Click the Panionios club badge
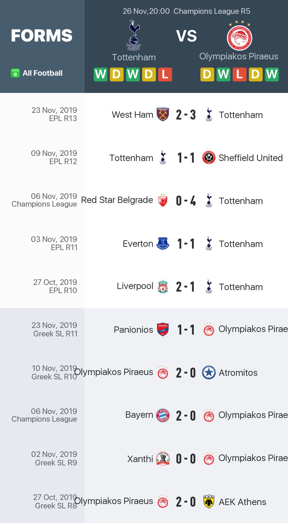This screenshot has width=288, height=523. pos(163,329)
